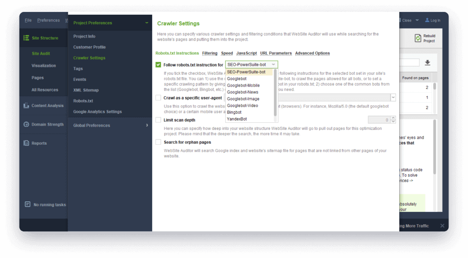The image size is (468, 258).
Task: Increase the scan depth stepper value
Action: coord(393,118)
